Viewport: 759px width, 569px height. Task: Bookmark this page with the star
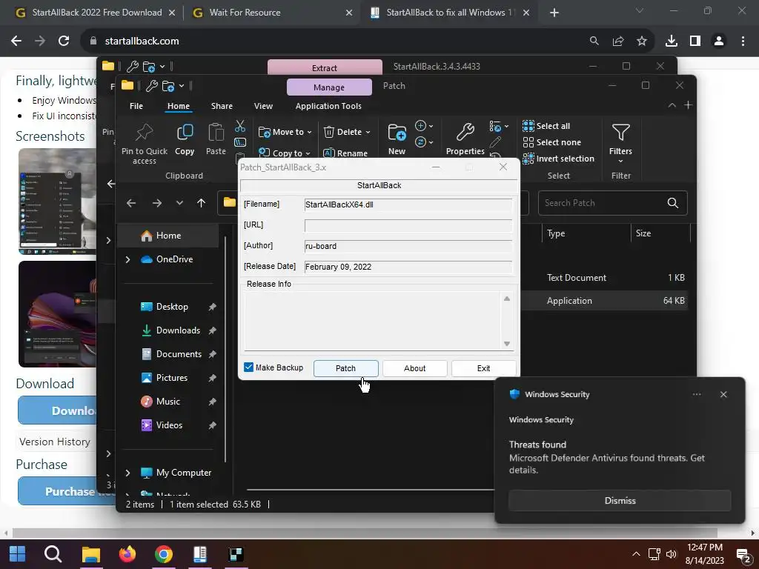tap(642, 41)
